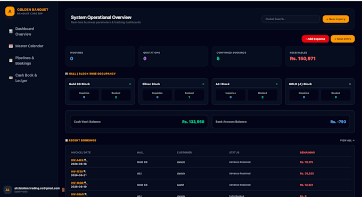
Task: Open invoice INV-80AD link
Action: coord(77,194)
